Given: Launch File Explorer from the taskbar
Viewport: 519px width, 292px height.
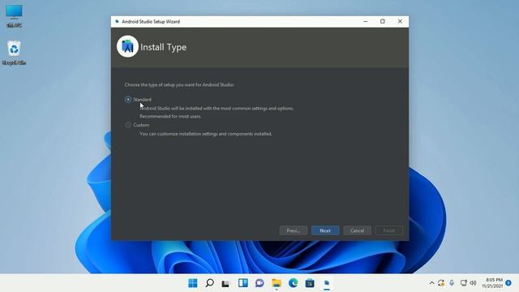Looking at the screenshot, I should [277, 283].
